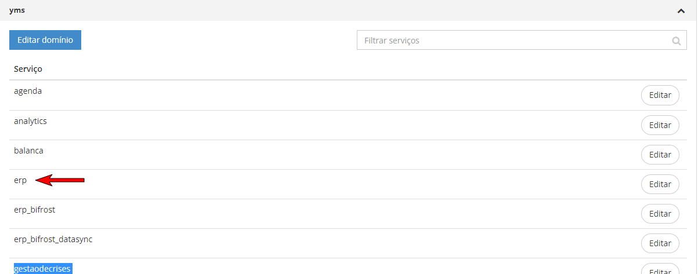This screenshot has height=274, width=698.
Task: Click the search magnifier icon
Action: [x=676, y=41]
